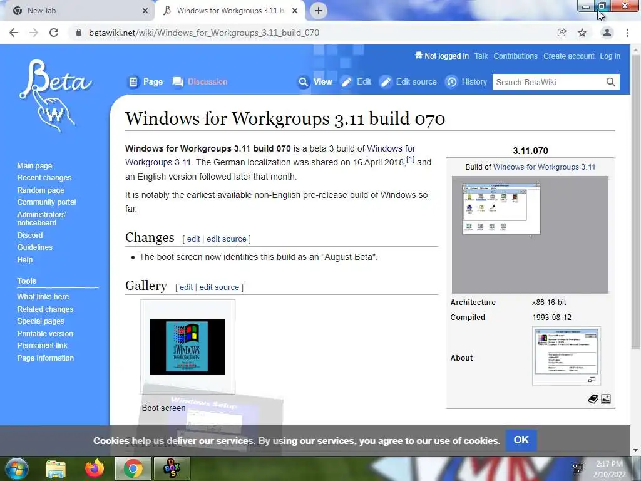641x481 pixels.
Task: Open Page information link
Action: tap(45, 358)
